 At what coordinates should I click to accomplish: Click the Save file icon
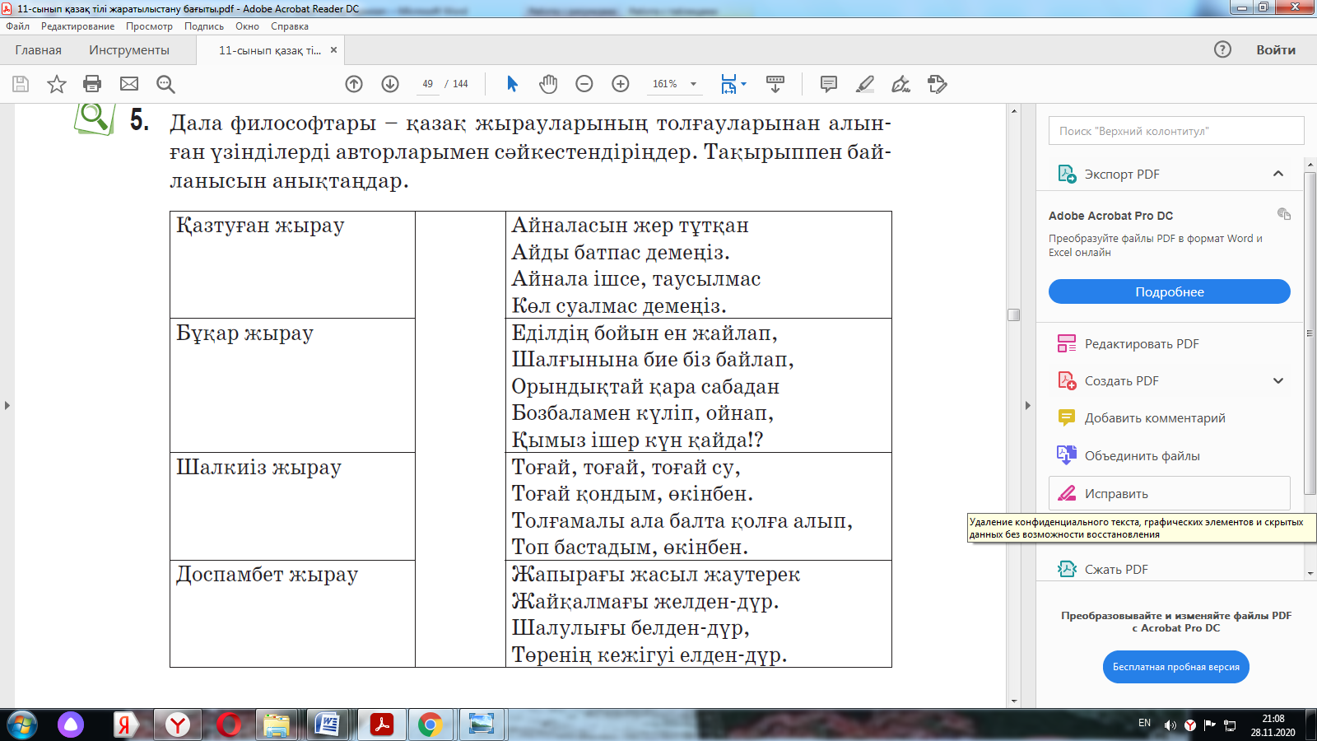[x=21, y=84]
